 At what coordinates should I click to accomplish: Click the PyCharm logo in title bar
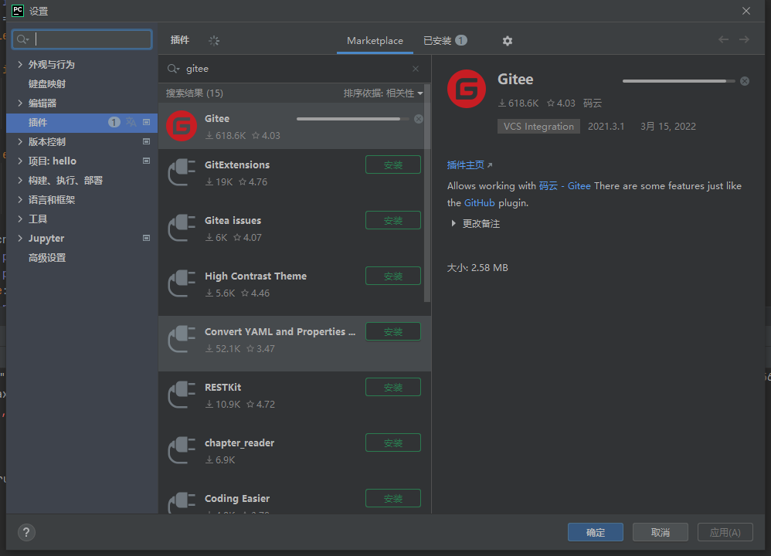(x=18, y=11)
